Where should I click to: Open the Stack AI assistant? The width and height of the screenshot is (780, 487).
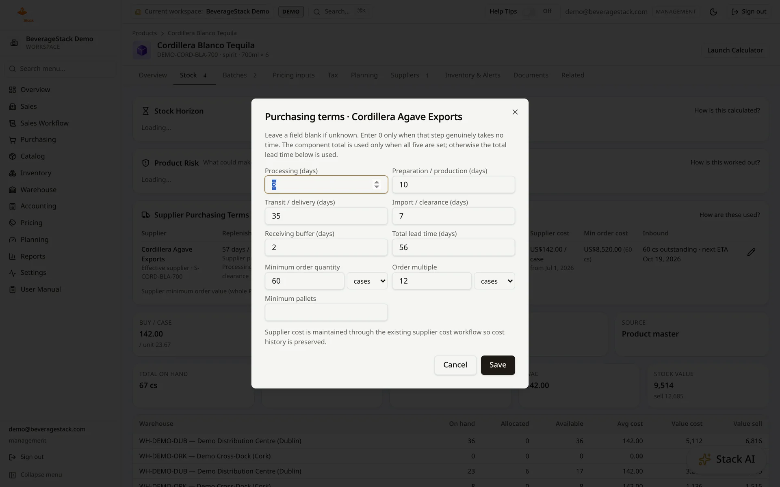[726, 459]
